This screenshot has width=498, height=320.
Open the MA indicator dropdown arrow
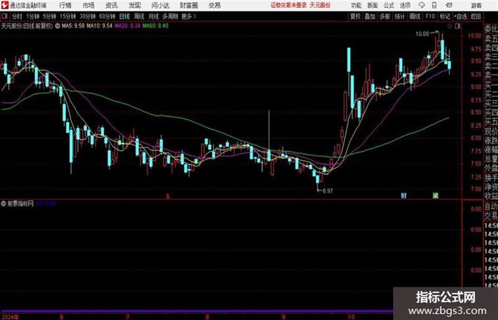tap(57, 26)
